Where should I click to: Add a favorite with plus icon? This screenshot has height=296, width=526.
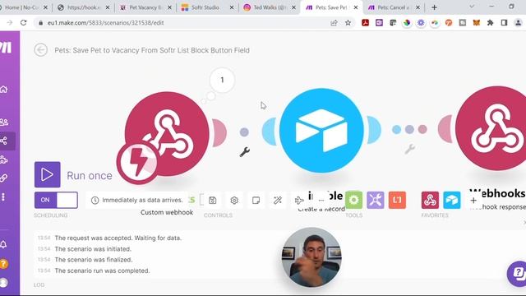(x=473, y=201)
